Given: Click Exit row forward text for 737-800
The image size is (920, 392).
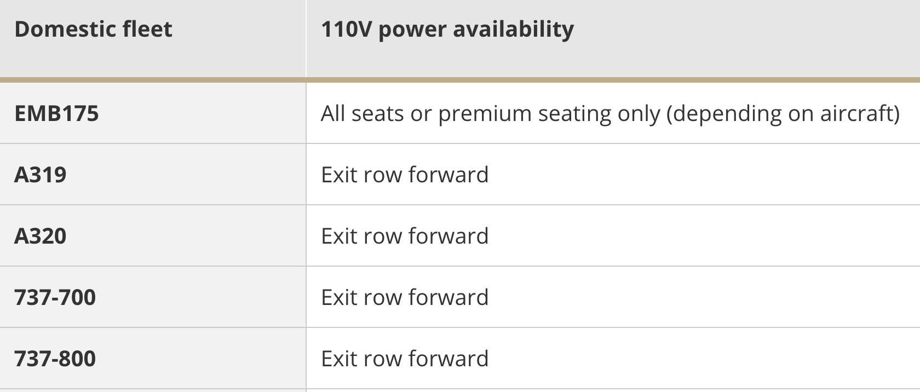Looking at the screenshot, I should [405, 359].
